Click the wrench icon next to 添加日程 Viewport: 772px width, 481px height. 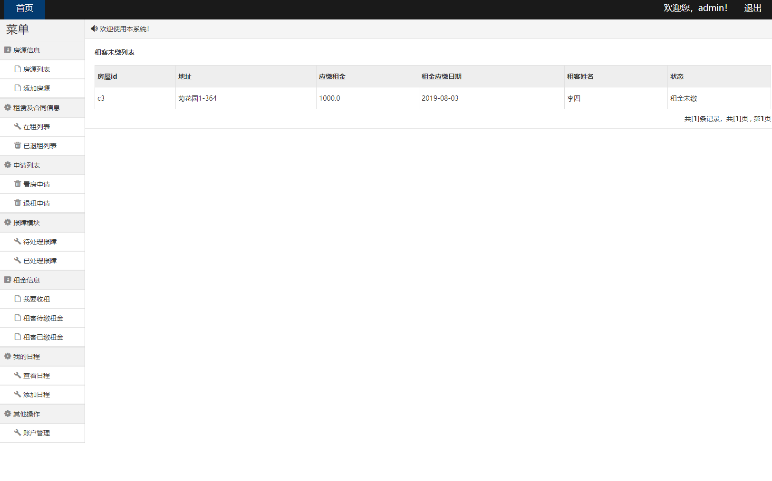[x=18, y=394]
